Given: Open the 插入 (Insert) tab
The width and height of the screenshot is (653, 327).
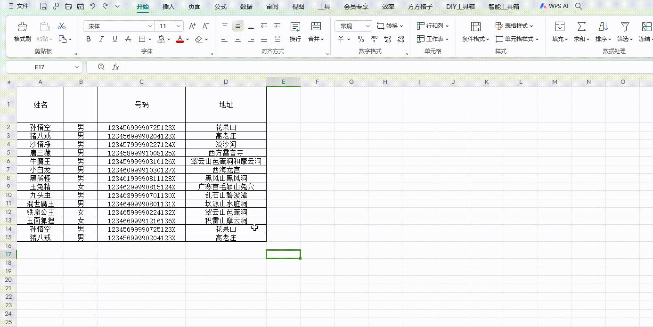Looking at the screenshot, I should click(168, 7).
